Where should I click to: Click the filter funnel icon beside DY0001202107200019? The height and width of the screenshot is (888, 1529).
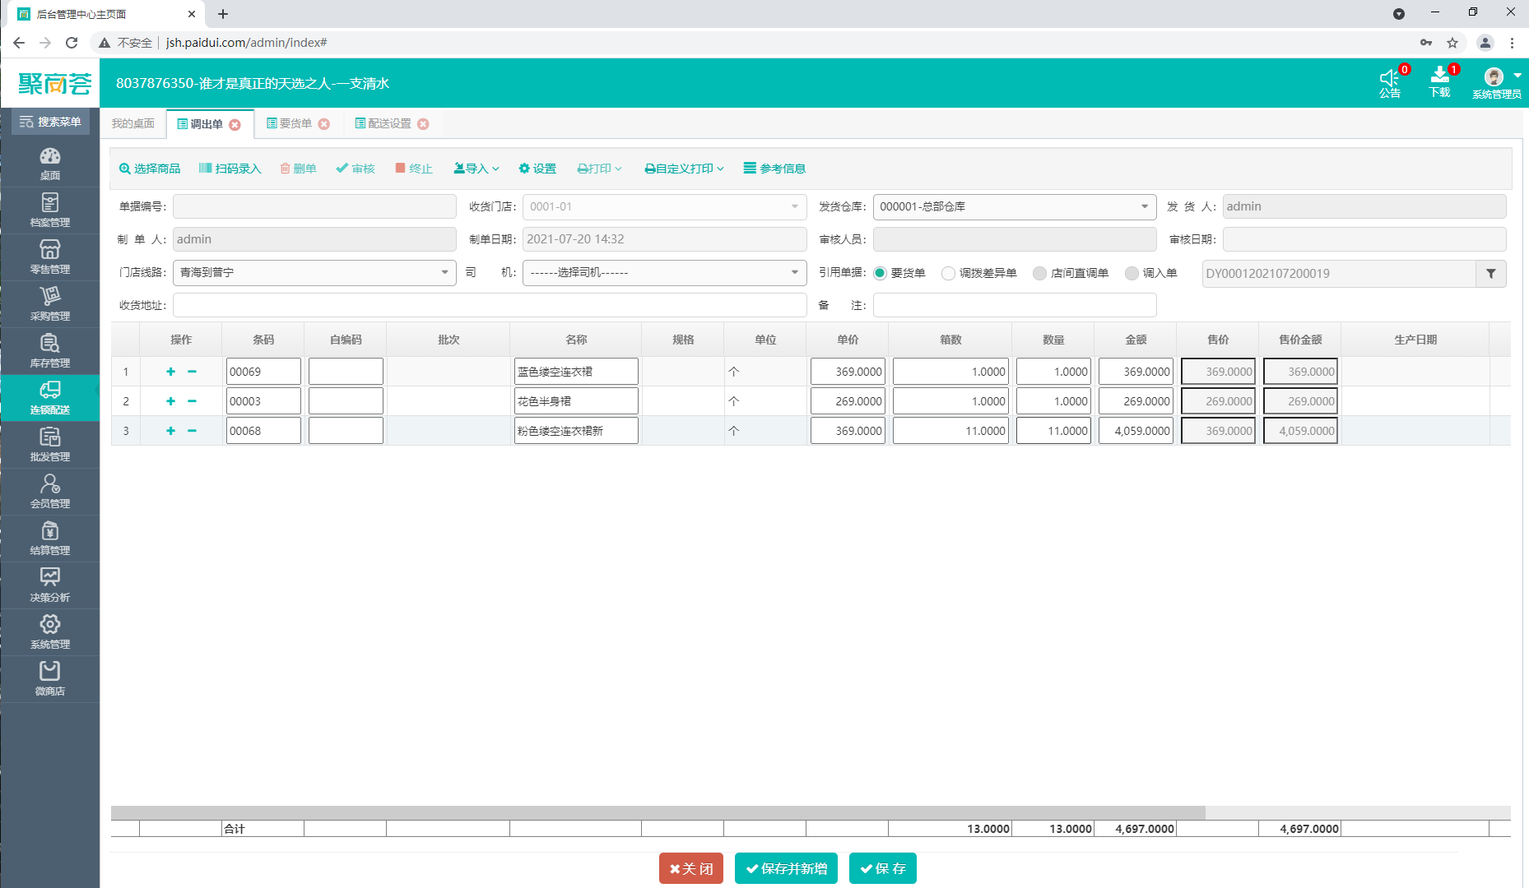pyautogui.click(x=1491, y=274)
